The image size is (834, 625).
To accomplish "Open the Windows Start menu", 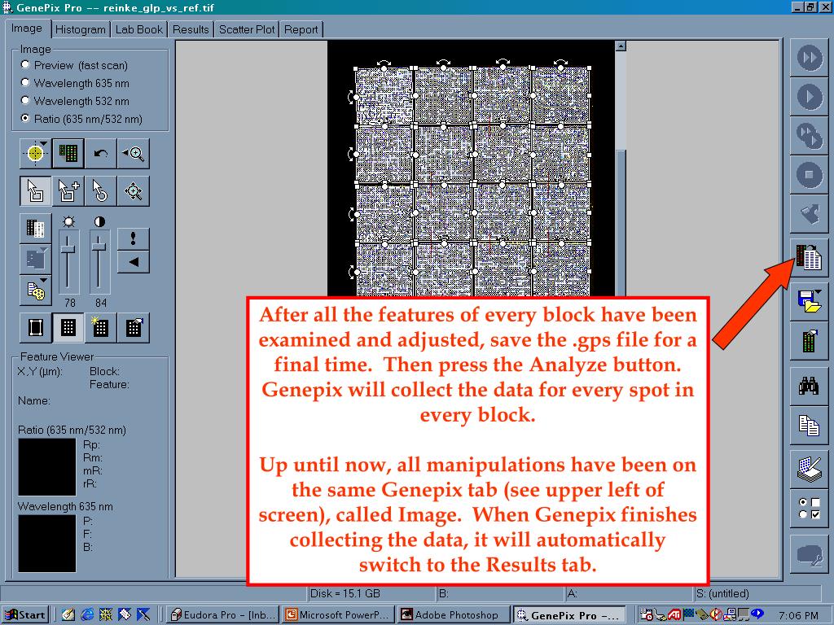I will [x=25, y=615].
